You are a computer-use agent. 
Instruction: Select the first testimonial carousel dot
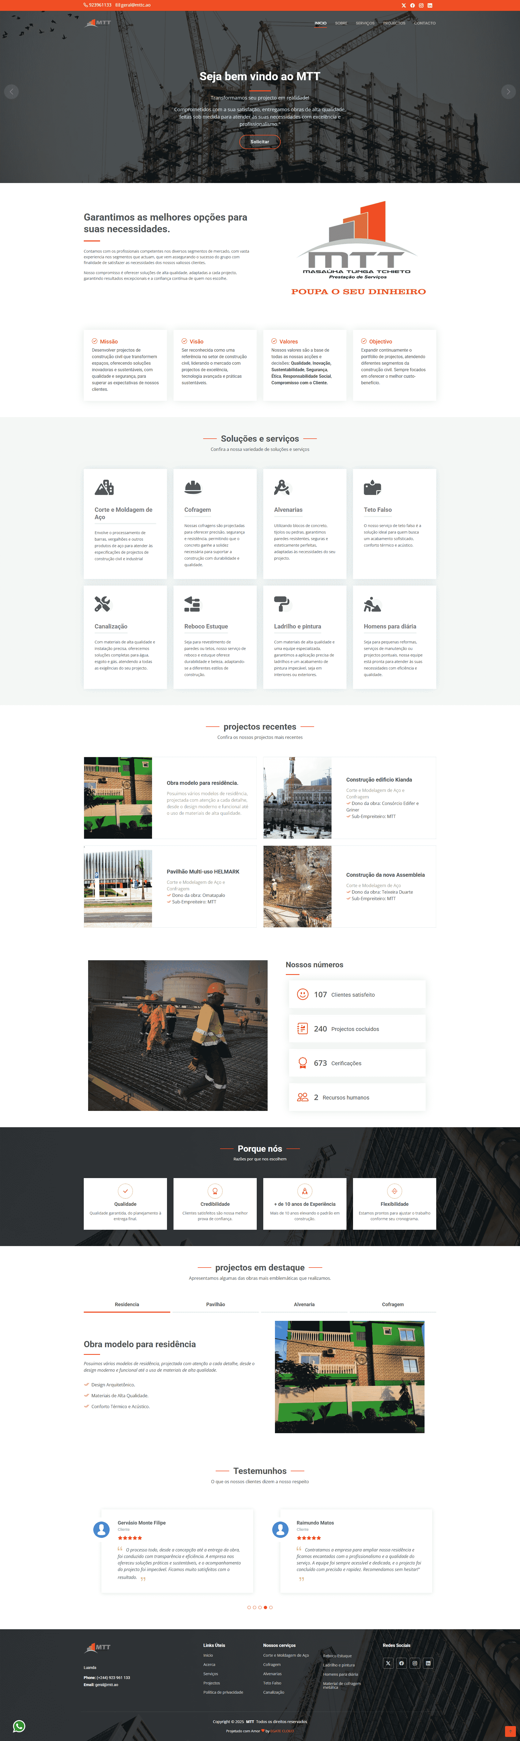(249, 1607)
